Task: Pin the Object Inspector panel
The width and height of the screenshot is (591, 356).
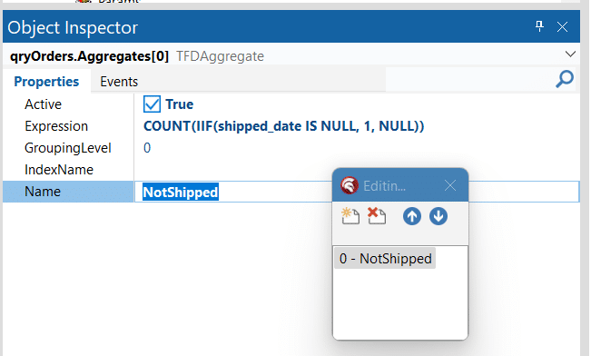Action: click(539, 26)
